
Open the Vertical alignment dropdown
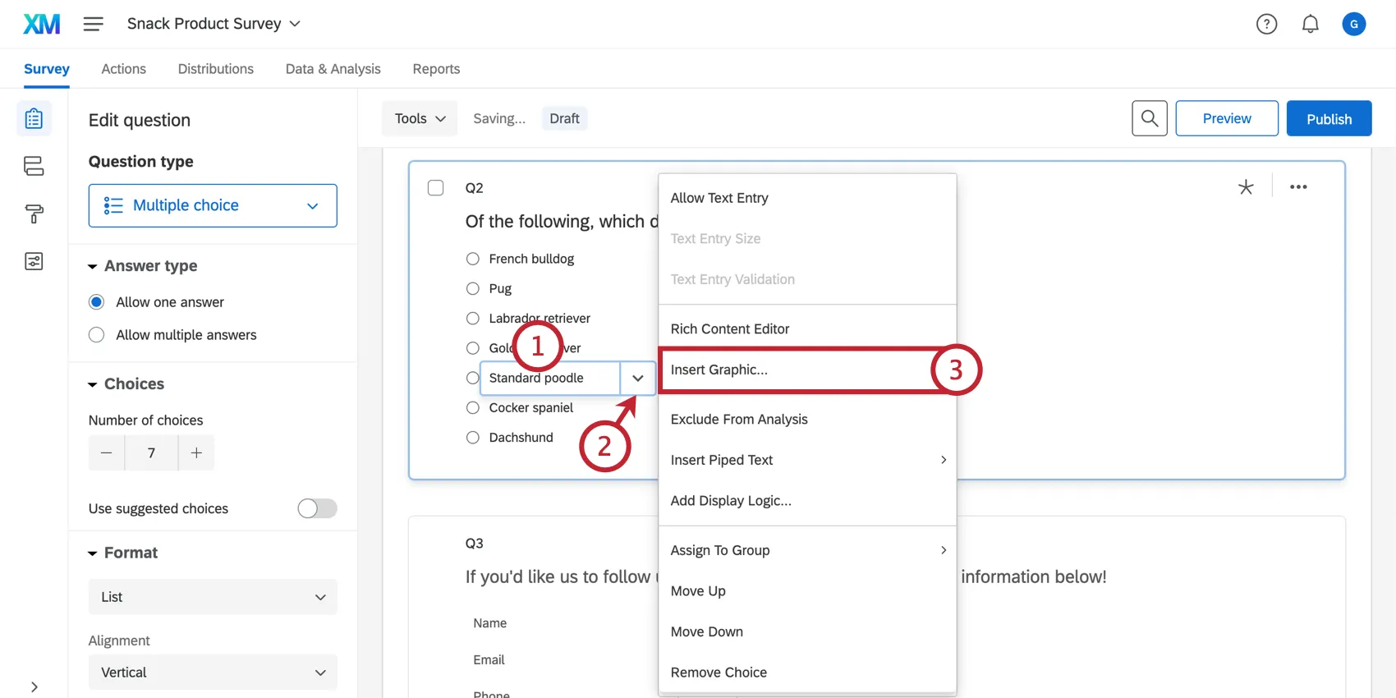[213, 673]
